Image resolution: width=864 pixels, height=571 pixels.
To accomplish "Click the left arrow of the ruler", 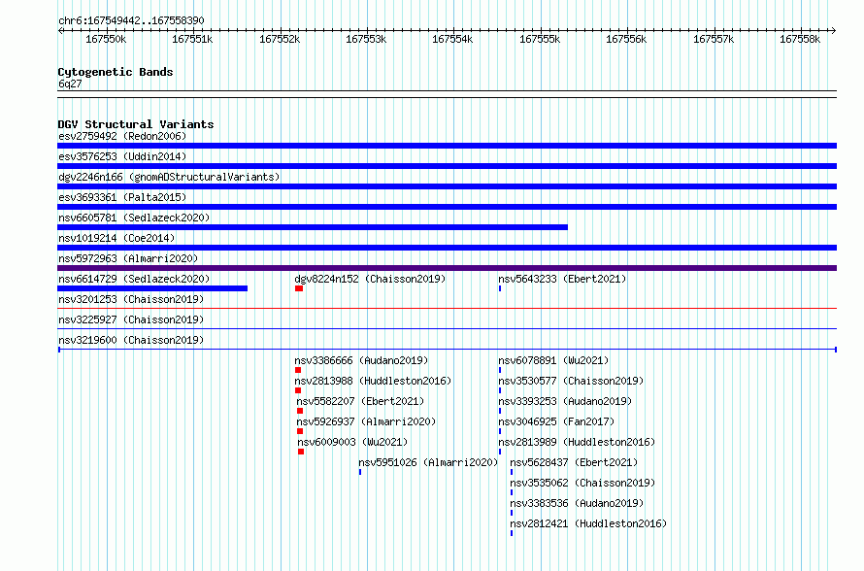I will 60,30.
